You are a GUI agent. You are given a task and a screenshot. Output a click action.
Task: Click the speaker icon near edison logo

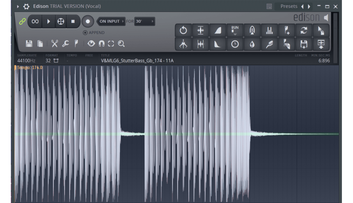(x=326, y=18)
